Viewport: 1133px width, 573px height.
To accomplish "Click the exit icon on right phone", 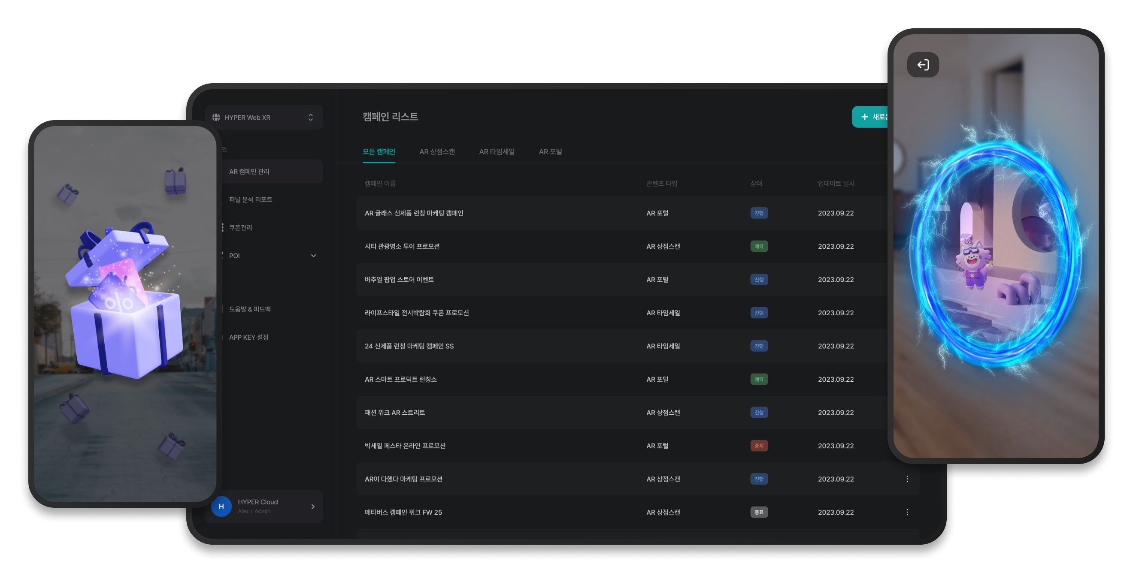I will (x=923, y=65).
